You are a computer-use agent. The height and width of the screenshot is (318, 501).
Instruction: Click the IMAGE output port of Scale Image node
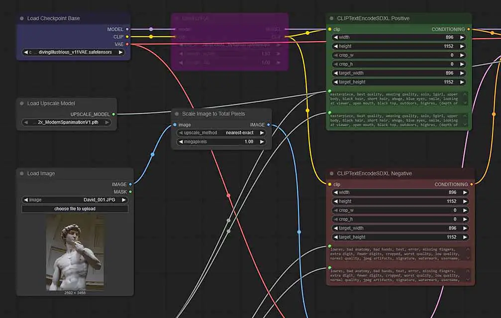[x=269, y=125]
